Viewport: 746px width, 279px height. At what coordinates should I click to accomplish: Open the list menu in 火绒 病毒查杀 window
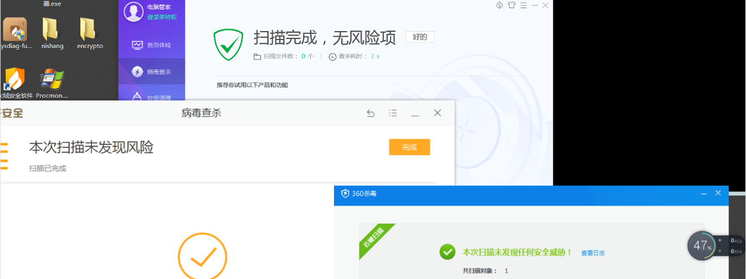point(393,113)
